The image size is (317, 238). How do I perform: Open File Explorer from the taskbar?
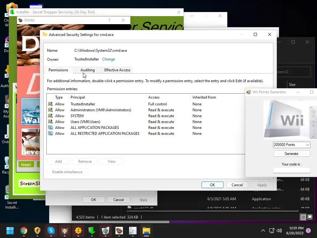146,231
